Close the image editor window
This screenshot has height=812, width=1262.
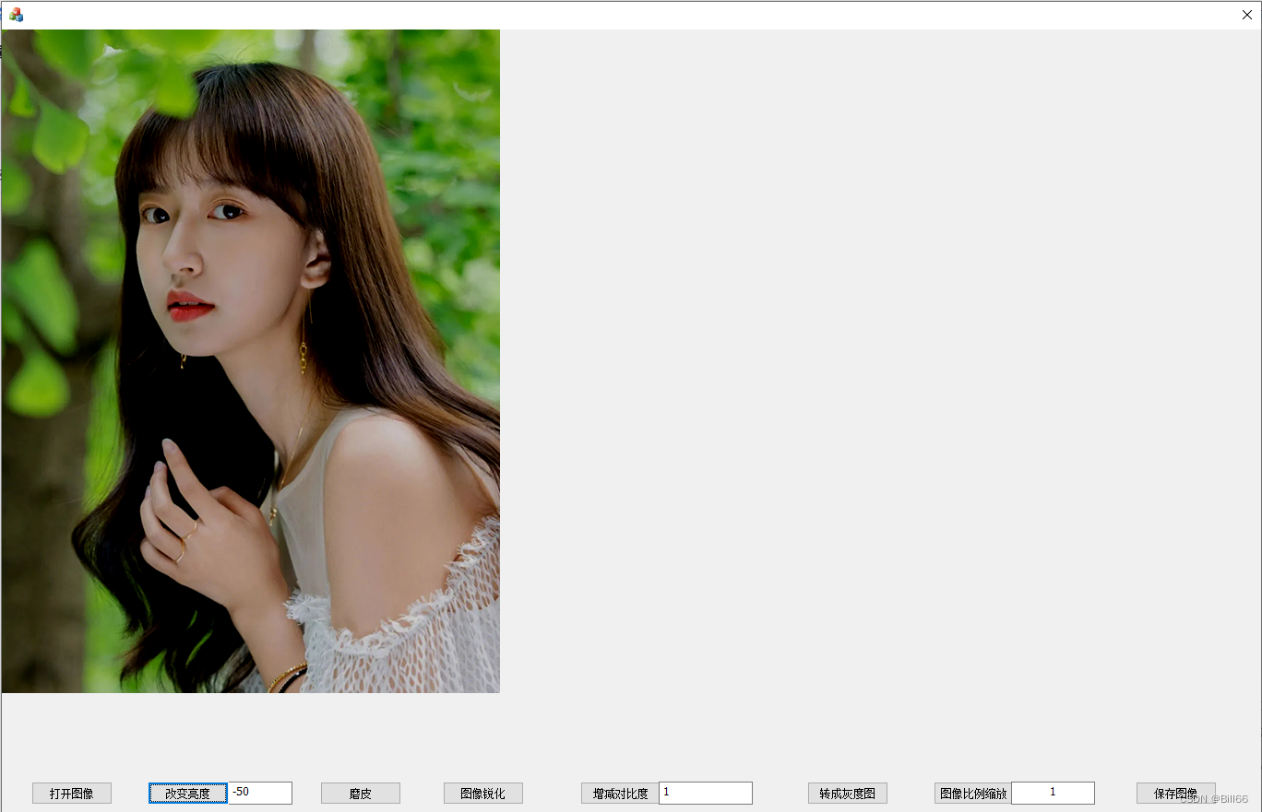[1246, 14]
